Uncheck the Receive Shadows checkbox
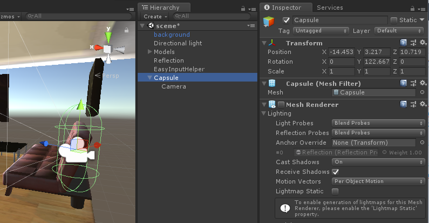Screen dimensions: 429x223 (335, 172)
